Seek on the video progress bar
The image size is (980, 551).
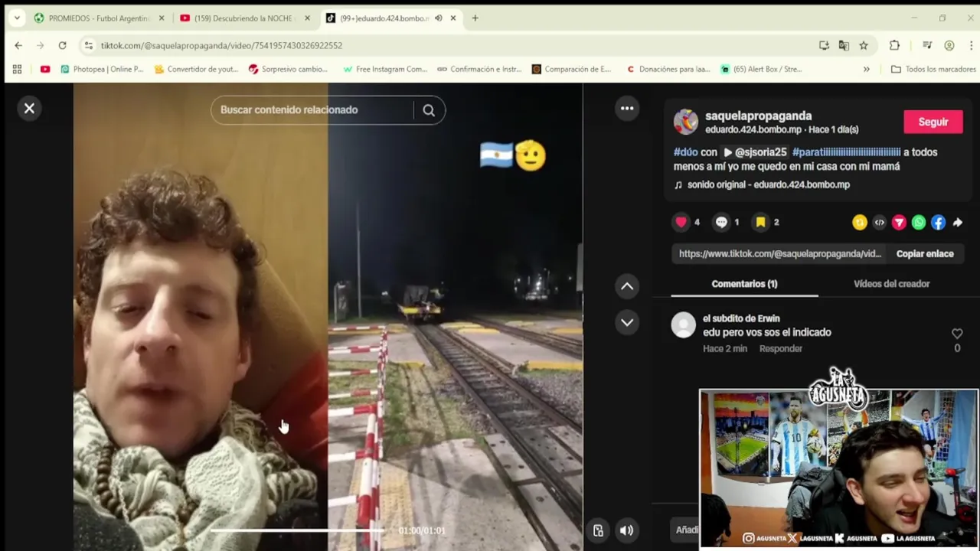[x=299, y=530]
